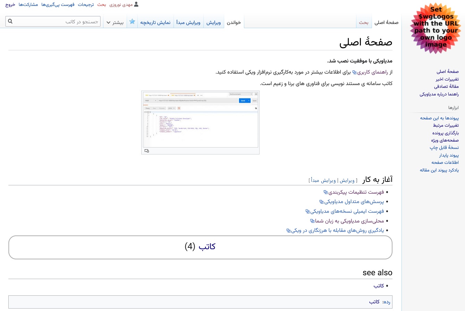The height and width of the screenshot is (311, 465).
Task: Click خروج to log out
Action: [x=10, y=5]
